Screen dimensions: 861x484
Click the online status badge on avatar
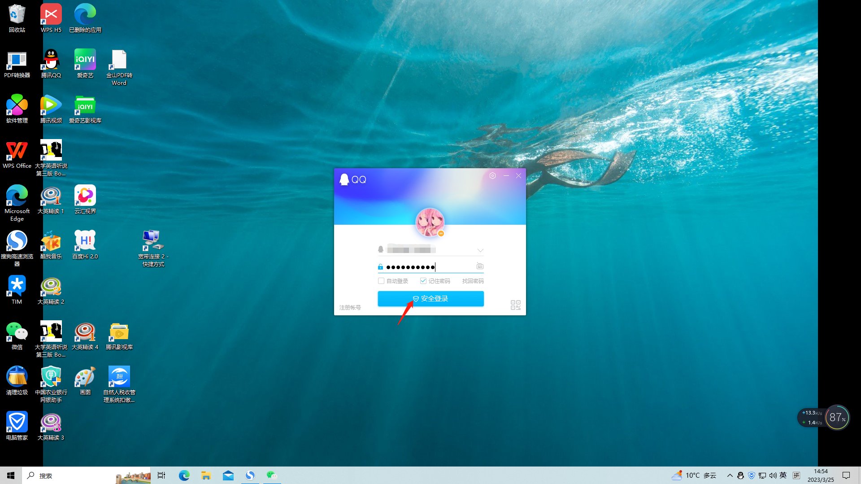[441, 234]
